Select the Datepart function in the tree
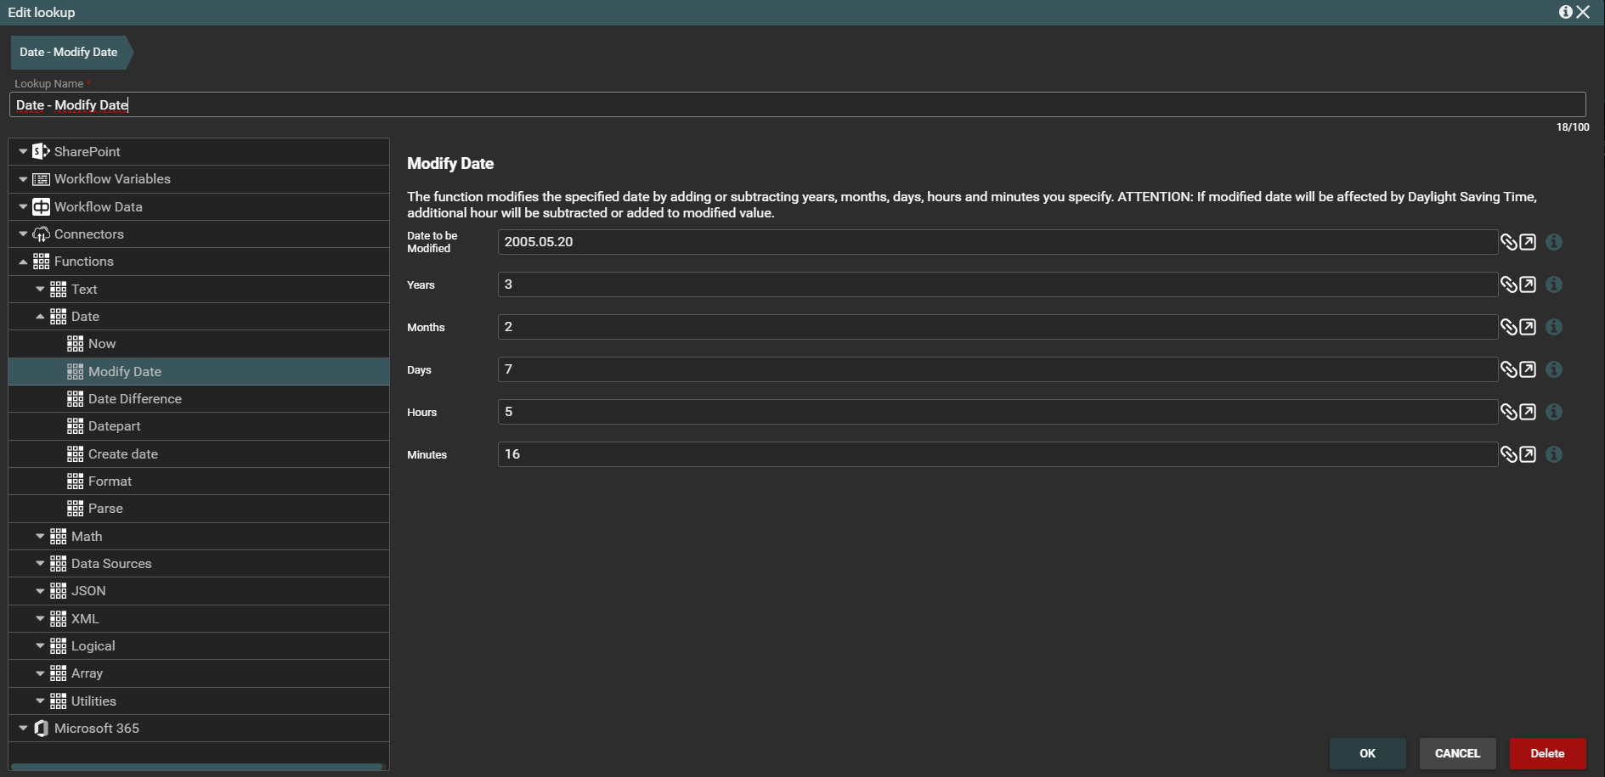This screenshot has width=1605, height=777. [x=114, y=426]
